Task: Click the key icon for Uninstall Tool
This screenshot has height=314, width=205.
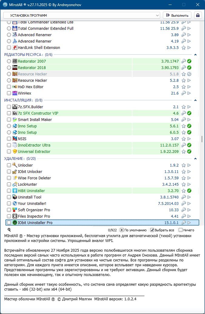Action: (183, 197)
